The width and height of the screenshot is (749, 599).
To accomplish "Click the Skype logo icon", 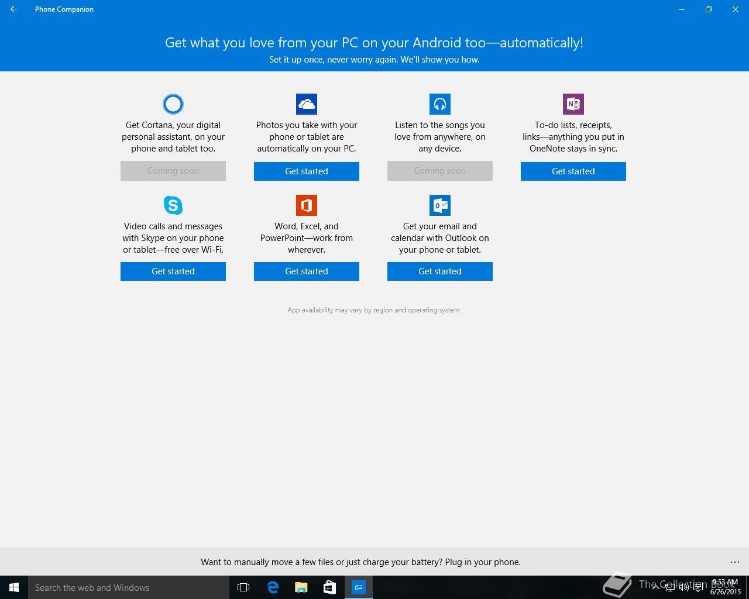I will (173, 205).
